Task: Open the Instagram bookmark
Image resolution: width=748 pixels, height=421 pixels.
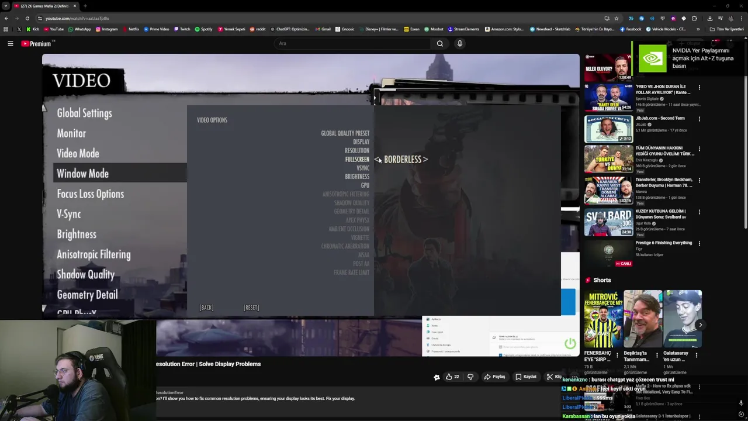Action: [x=106, y=29]
